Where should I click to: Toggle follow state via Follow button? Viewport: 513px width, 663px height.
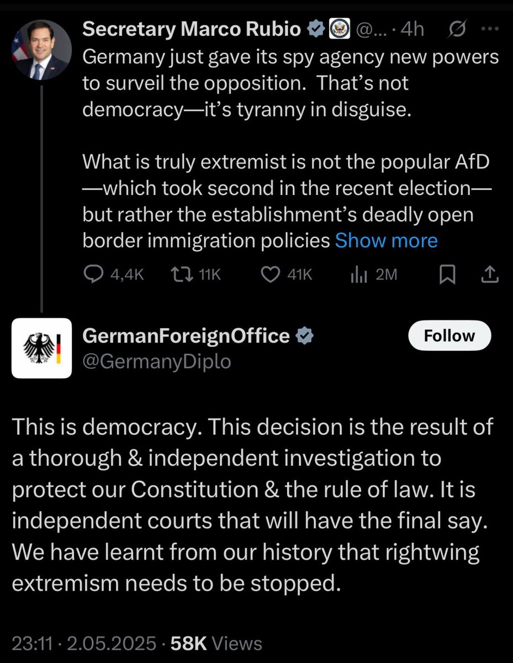[x=449, y=335]
